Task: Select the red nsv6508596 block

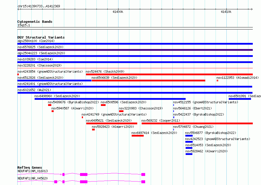Action: 103,105
